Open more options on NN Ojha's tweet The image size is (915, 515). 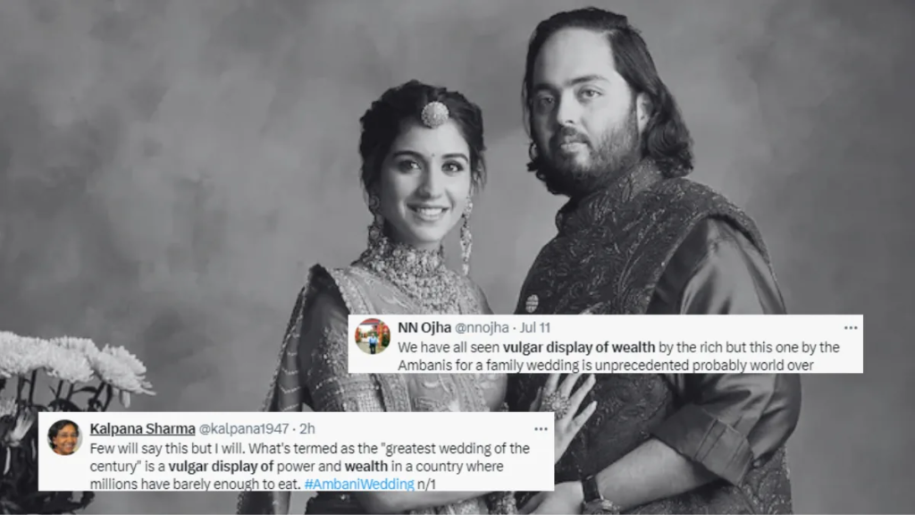(x=851, y=327)
